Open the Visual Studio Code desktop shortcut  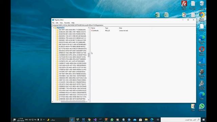tap(202, 62)
